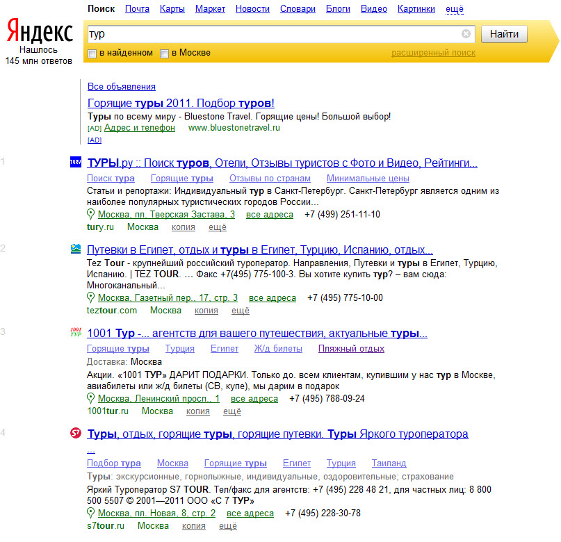Viewport: 561px width, 542px height.
Task: Open 'Пляжный отдых' sitelink
Action: (351, 349)
